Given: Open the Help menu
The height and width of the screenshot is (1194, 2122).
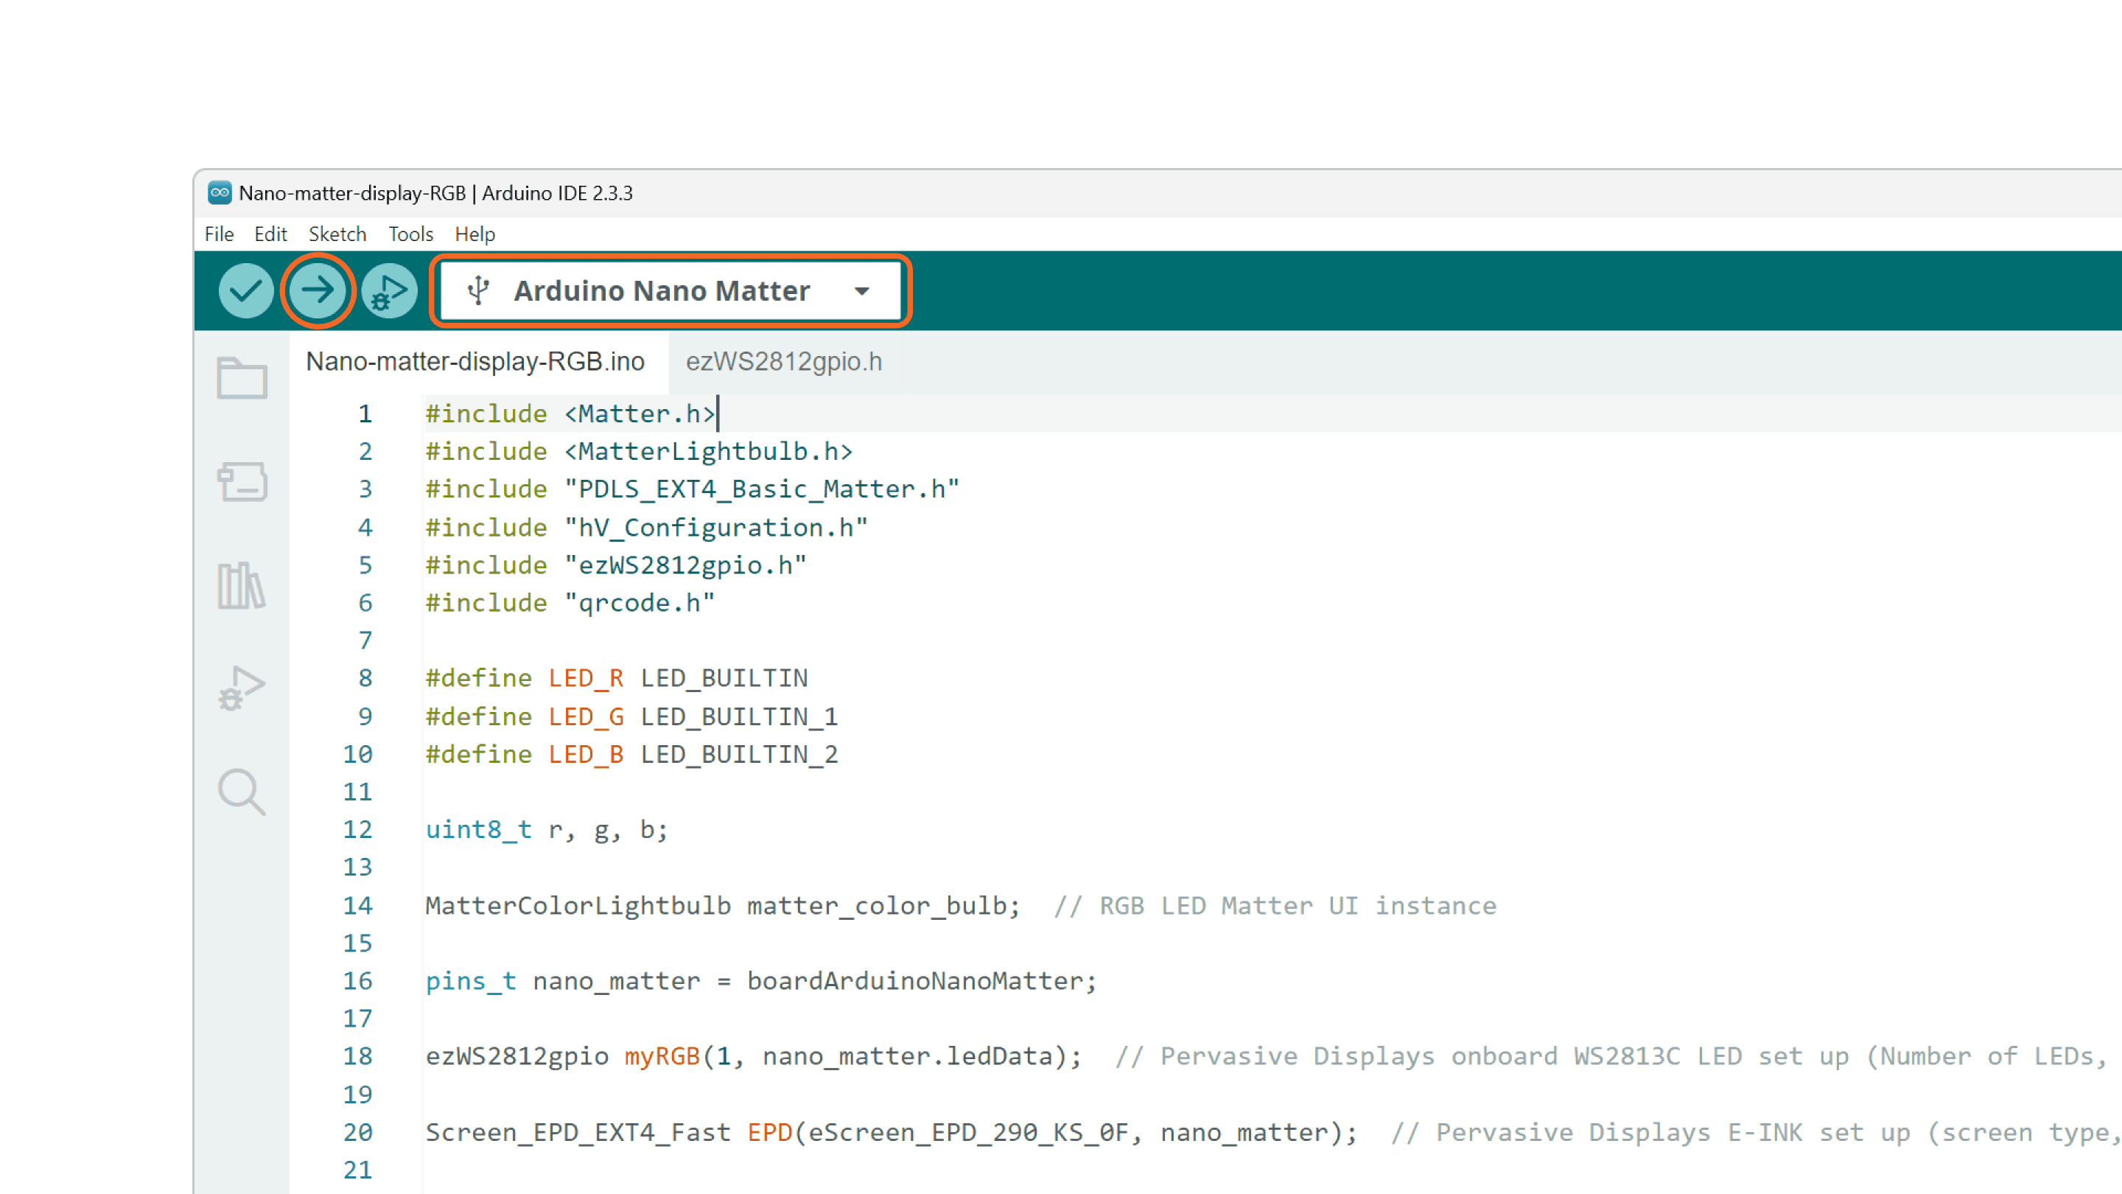Looking at the screenshot, I should point(475,234).
